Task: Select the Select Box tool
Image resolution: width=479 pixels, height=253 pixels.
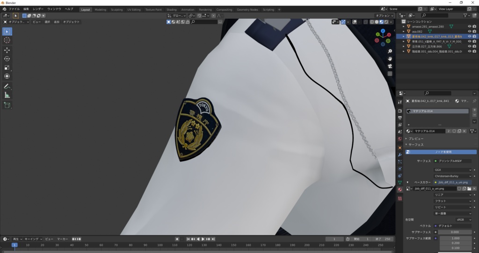Action: click(x=7, y=31)
